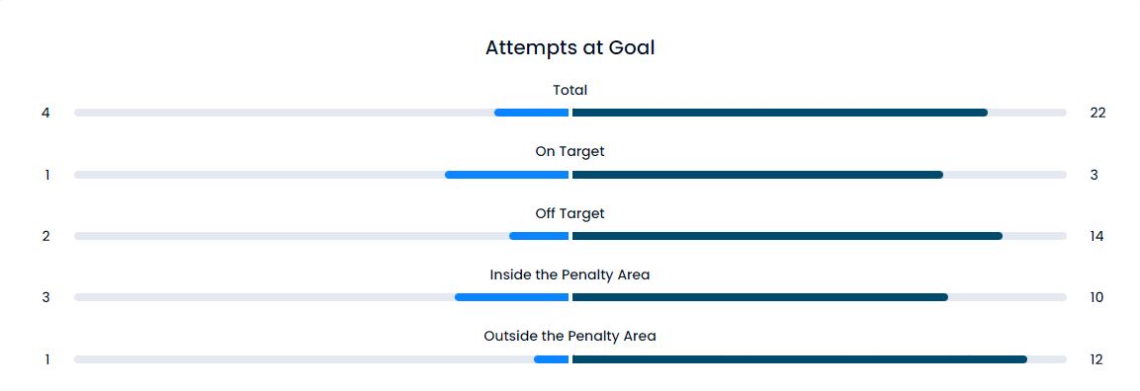Image resolution: width=1140 pixels, height=391 pixels.
Task: Click the Total stat label
Action: click(570, 90)
